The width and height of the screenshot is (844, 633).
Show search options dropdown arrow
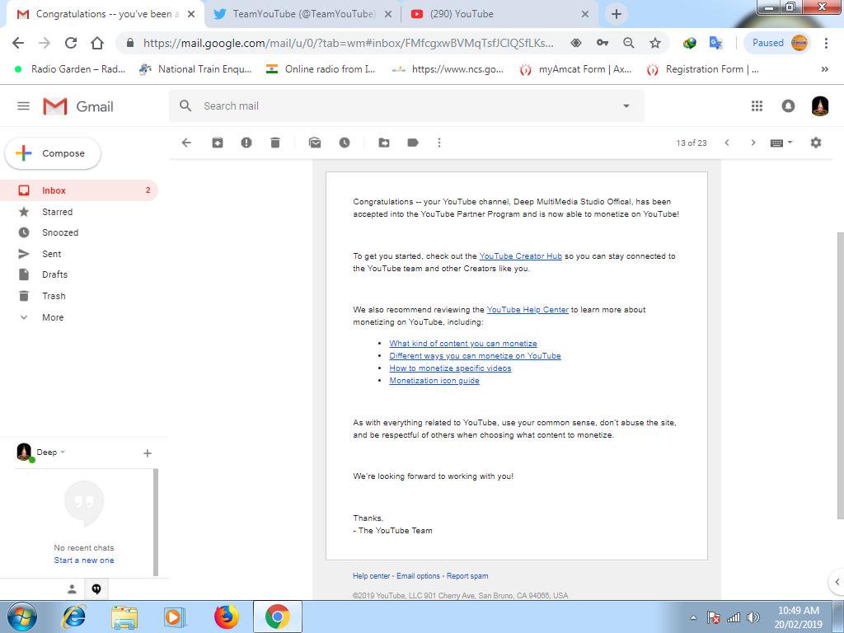click(x=626, y=106)
